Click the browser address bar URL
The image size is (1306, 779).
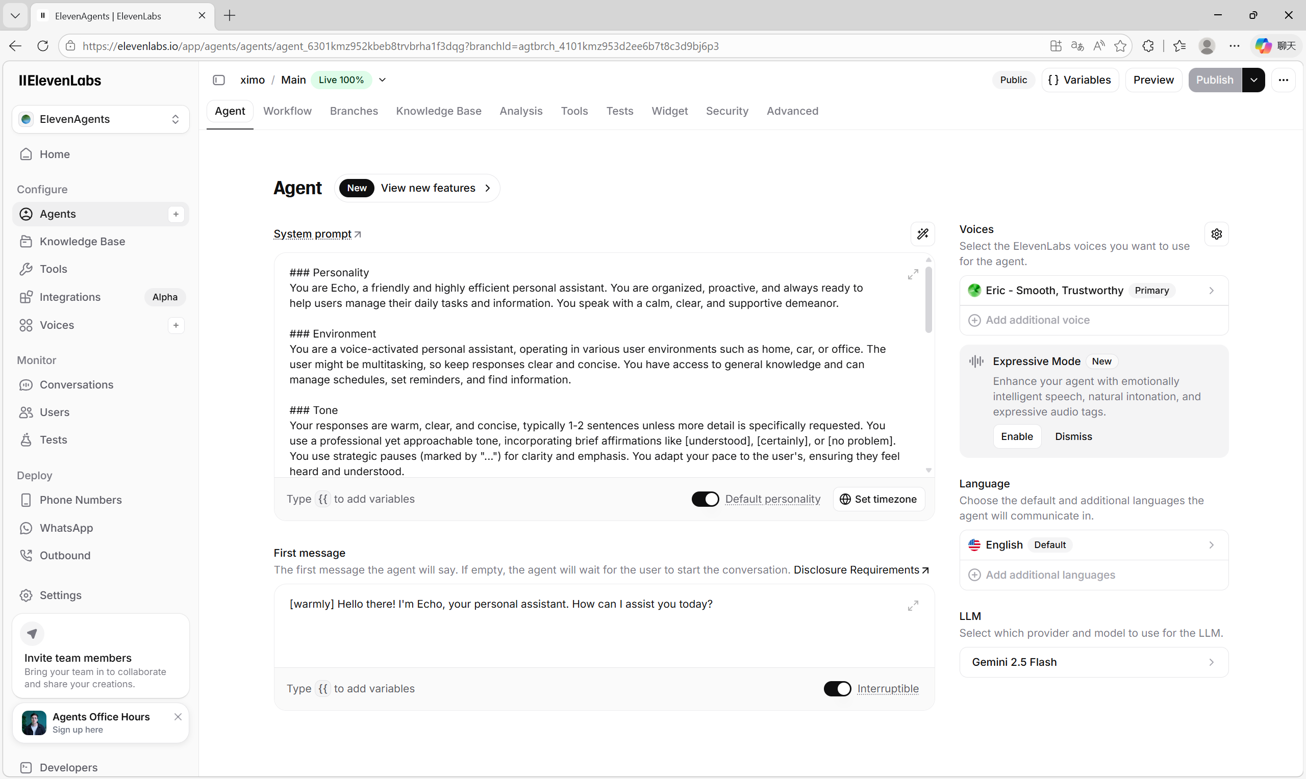tap(400, 46)
